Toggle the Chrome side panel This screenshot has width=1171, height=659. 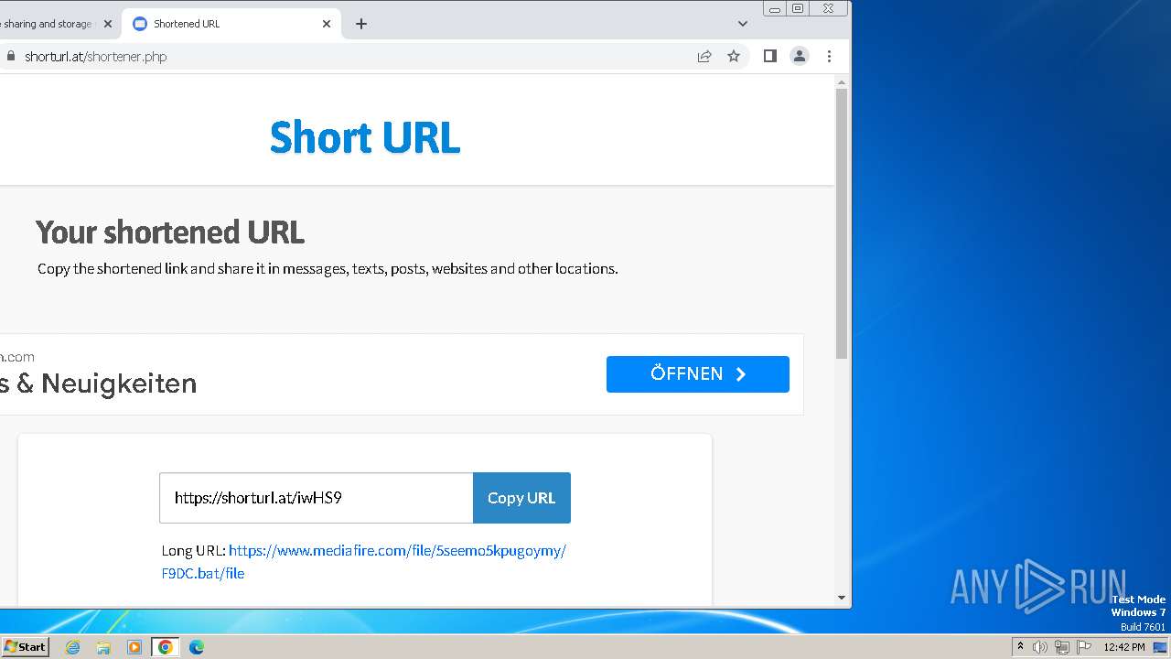pos(770,56)
